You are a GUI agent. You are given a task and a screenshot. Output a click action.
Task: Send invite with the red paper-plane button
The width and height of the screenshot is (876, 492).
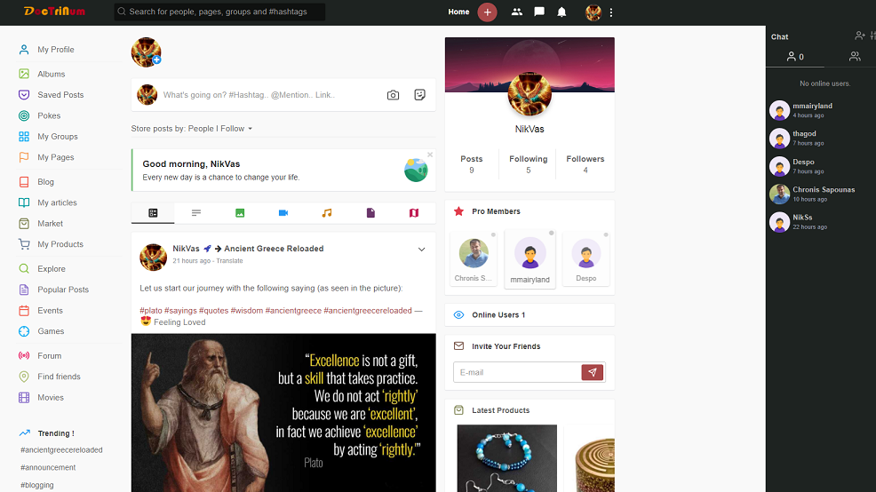593,372
